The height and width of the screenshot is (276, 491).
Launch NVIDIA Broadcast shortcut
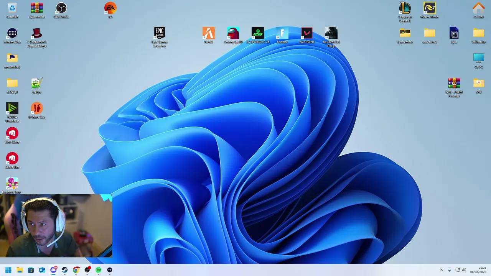[x=12, y=108]
